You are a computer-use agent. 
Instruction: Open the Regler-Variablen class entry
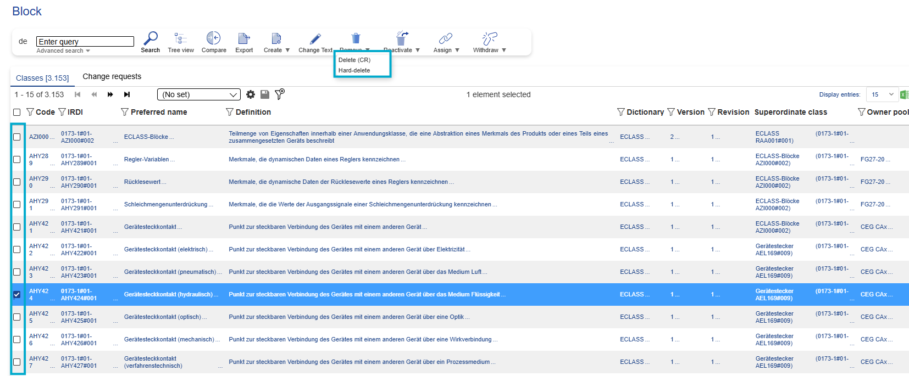tap(146, 159)
